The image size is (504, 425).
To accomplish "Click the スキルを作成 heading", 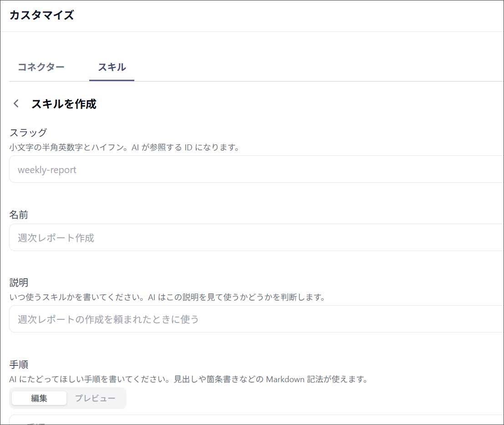I will point(64,104).
